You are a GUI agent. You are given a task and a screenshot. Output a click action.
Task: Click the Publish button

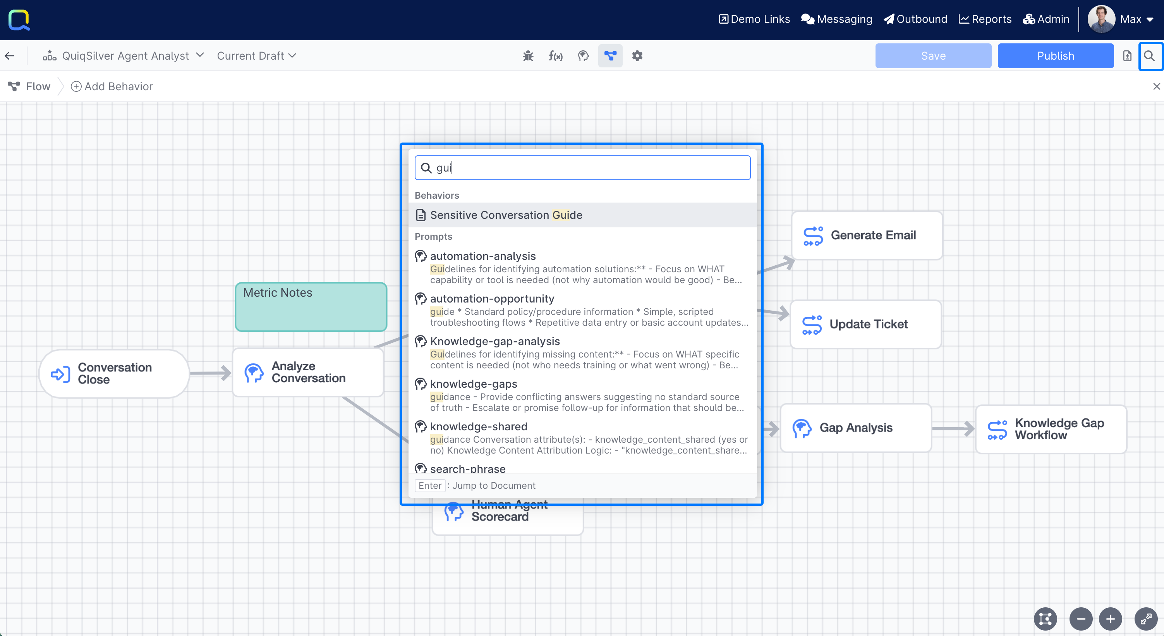coord(1055,56)
